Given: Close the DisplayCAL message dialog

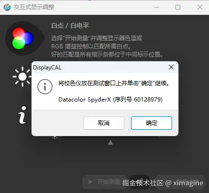Looking at the screenshot, I should click(x=171, y=67).
